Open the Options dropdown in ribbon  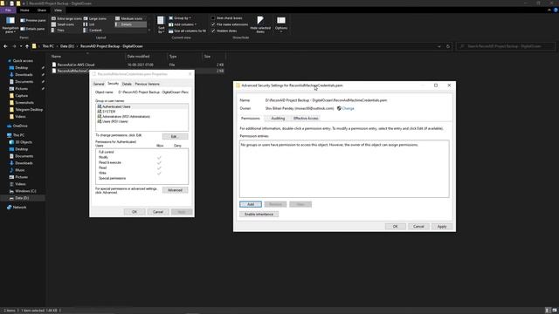tap(281, 24)
